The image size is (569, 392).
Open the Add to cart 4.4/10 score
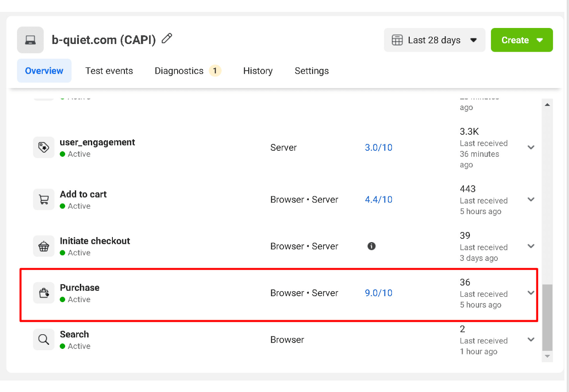379,199
